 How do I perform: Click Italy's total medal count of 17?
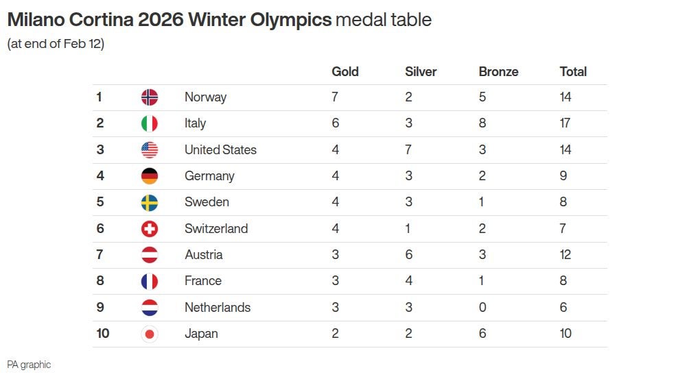(565, 123)
